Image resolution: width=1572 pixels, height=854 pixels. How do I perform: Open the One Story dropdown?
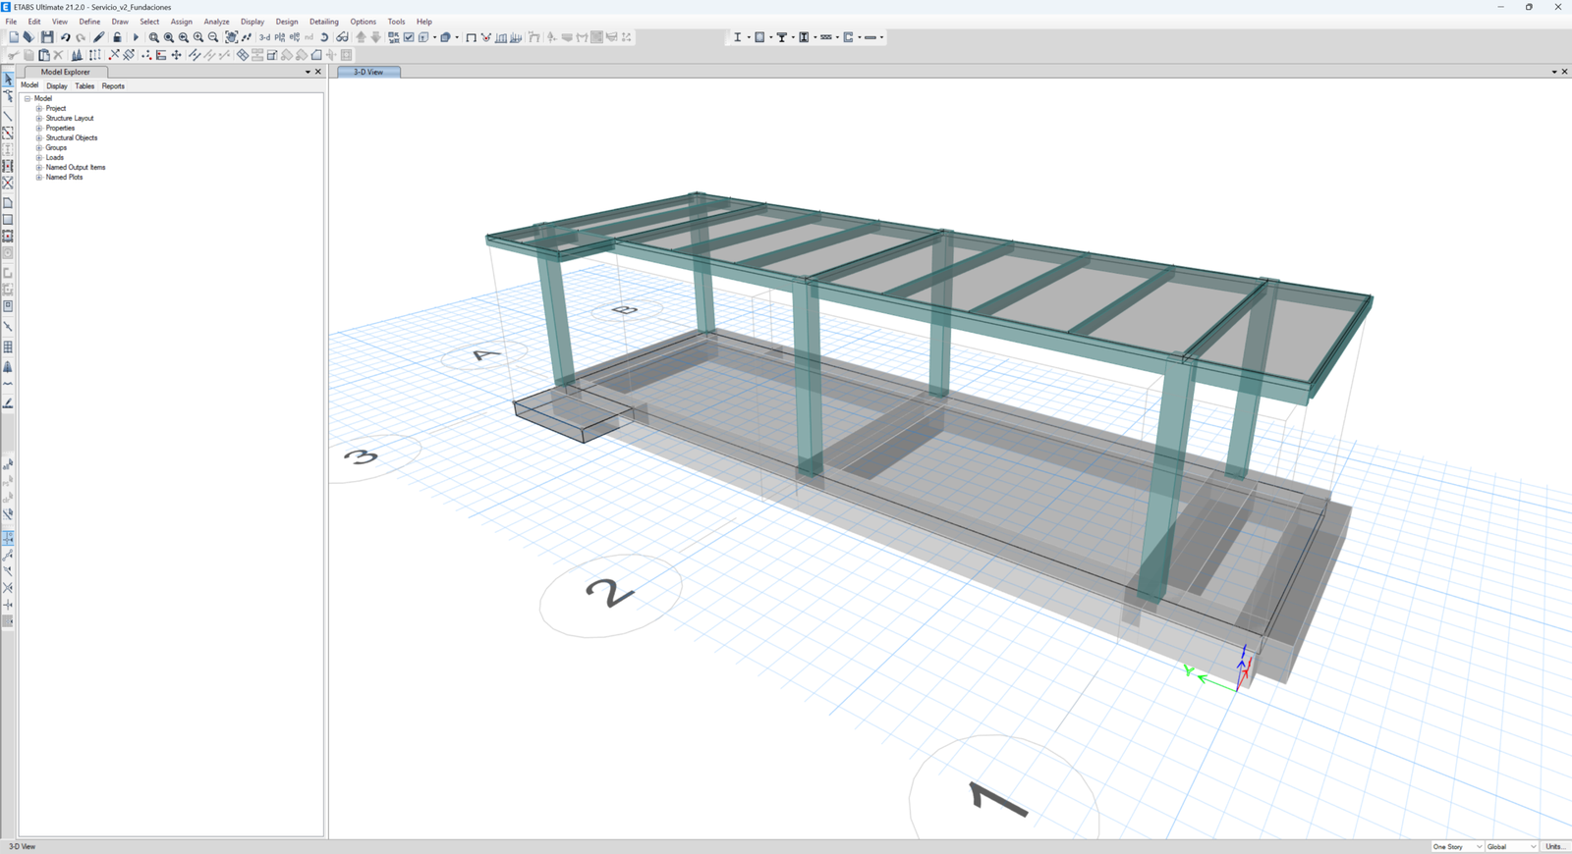click(x=1457, y=846)
